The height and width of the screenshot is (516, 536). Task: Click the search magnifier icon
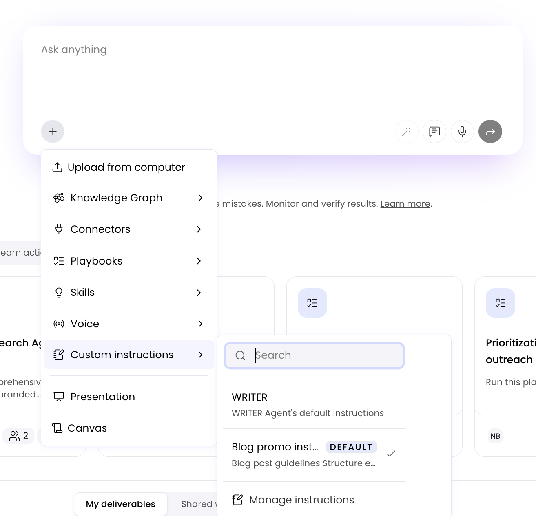(x=240, y=355)
